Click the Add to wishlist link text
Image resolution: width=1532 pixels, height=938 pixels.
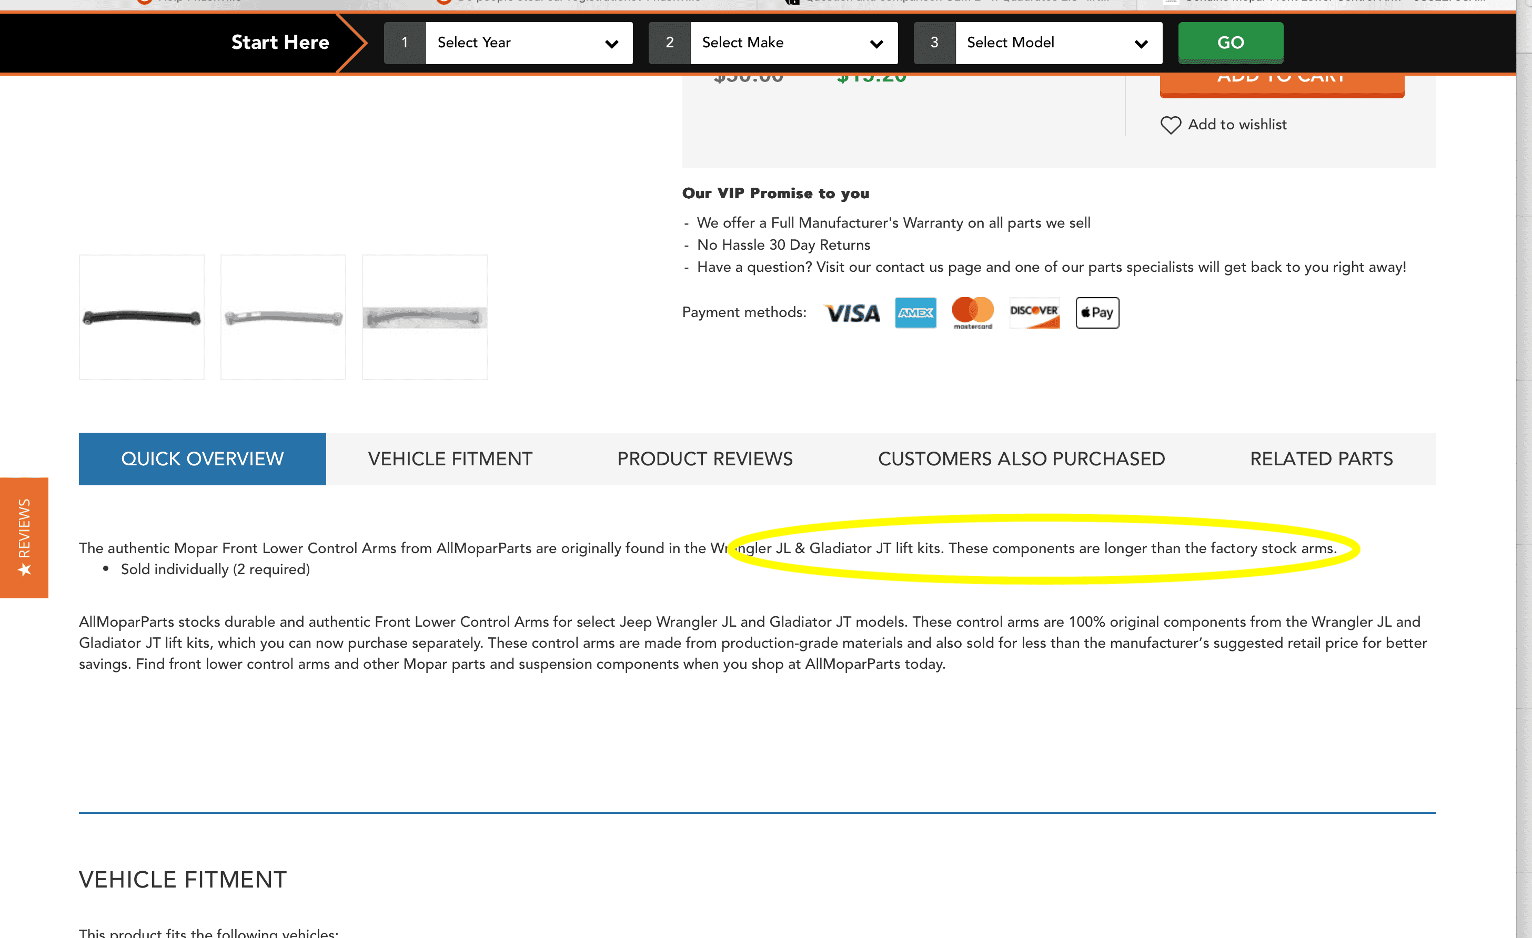pos(1237,124)
